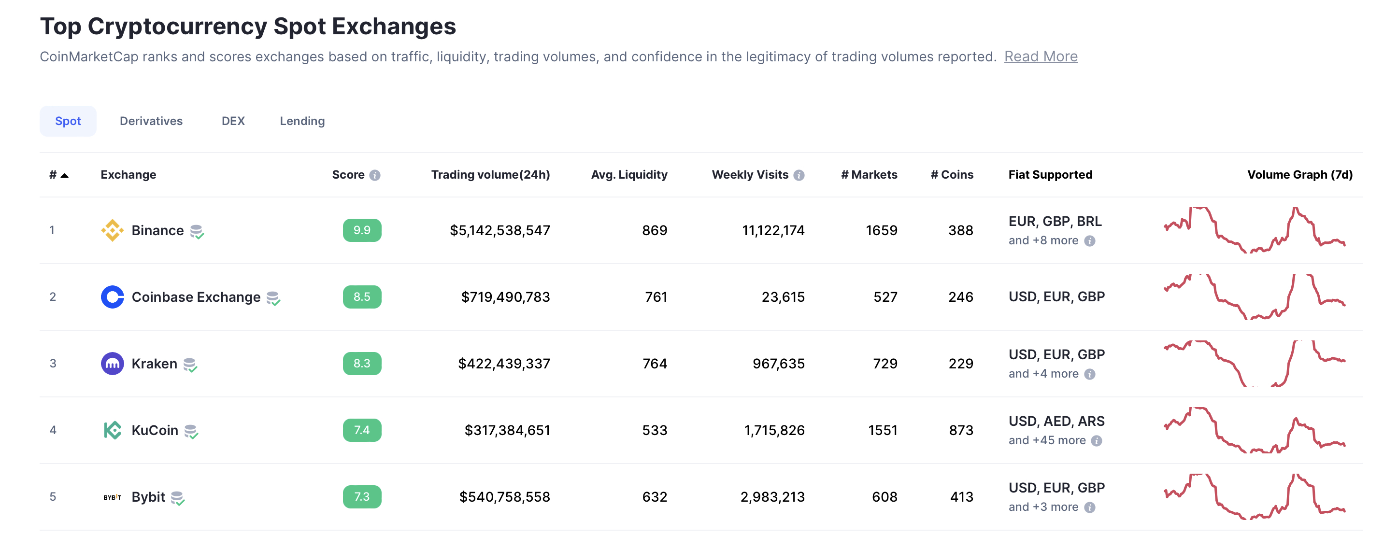Image resolution: width=1398 pixels, height=535 pixels.
Task: Sort by # Markets header
Action: (x=869, y=175)
